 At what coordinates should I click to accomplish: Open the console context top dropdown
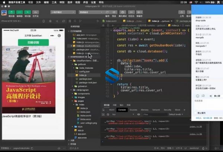tap(123, 114)
